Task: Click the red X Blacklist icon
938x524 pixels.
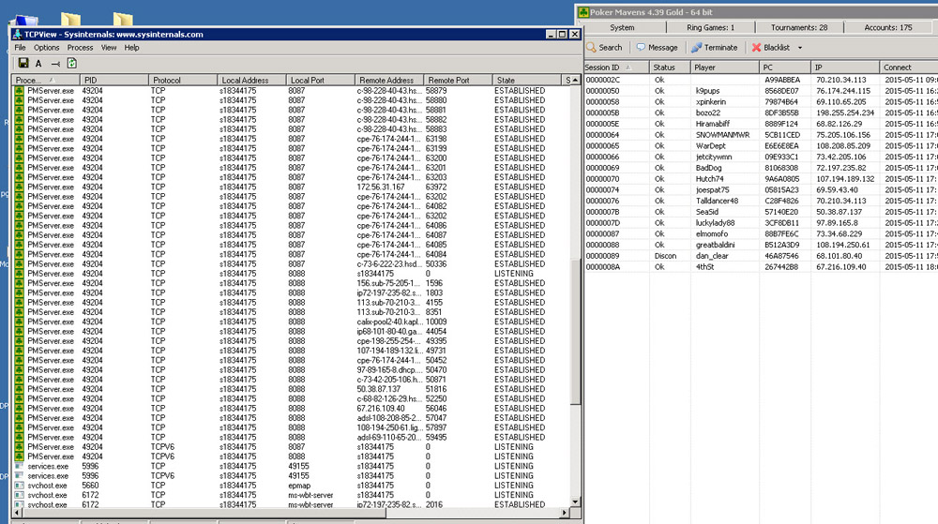Action: pos(756,47)
